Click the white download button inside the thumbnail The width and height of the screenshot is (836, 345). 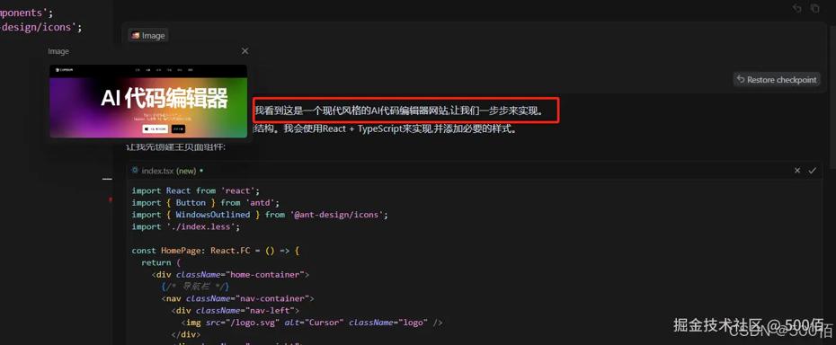pyautogui.click(x=156, y=128)
